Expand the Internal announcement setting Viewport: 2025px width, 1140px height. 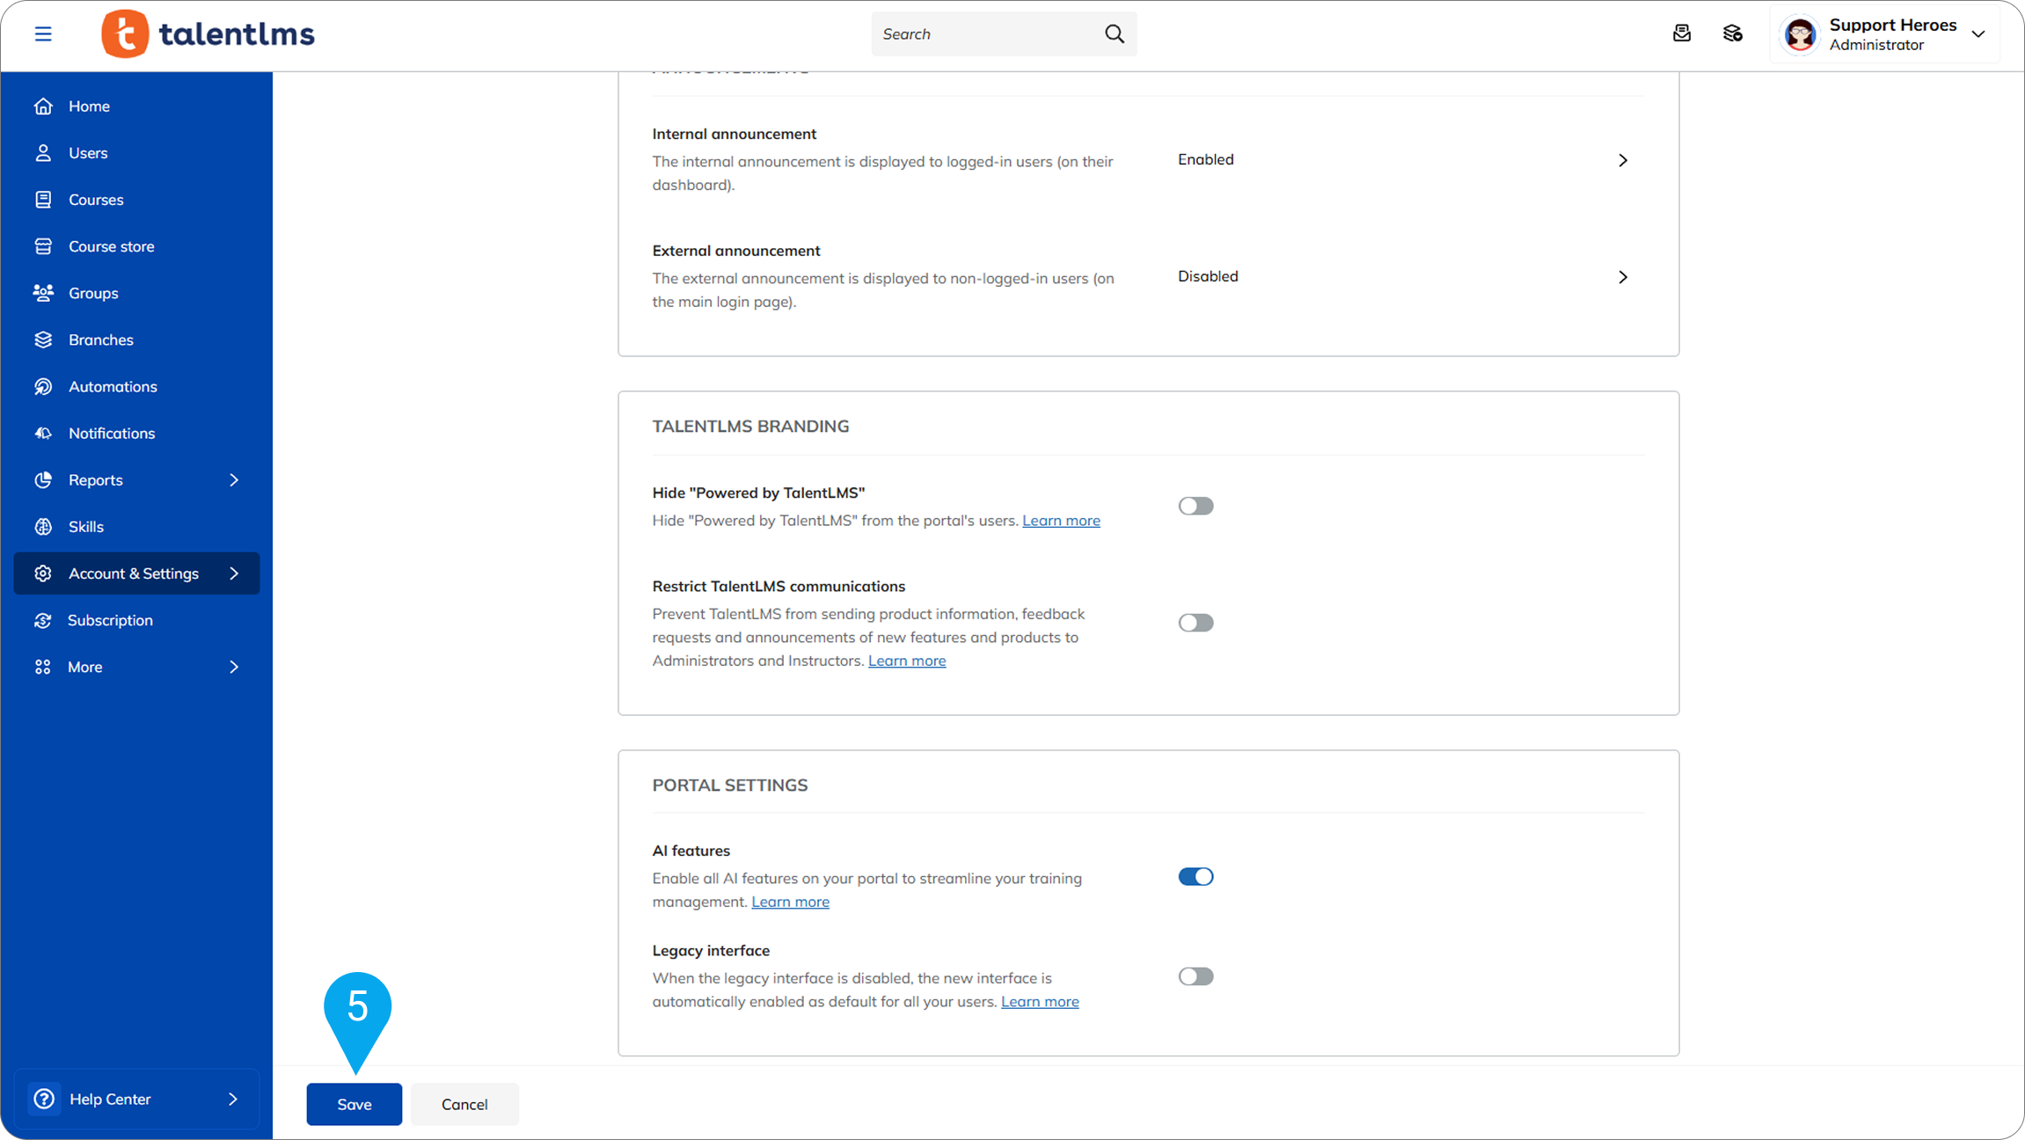point(1622,160)
